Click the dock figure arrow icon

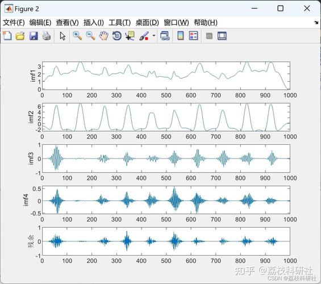pyautogui.click(x=316, y=22)
